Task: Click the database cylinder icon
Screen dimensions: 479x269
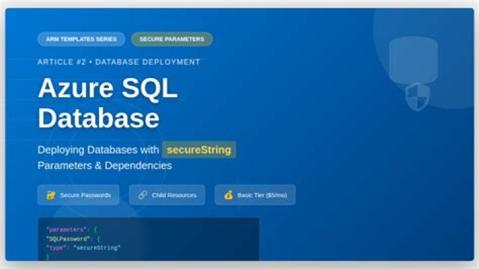Action: [x=413, y=60]
